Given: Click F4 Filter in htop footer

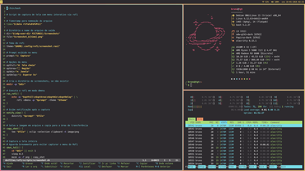Looking at the screenshot, I should [221, 167].
